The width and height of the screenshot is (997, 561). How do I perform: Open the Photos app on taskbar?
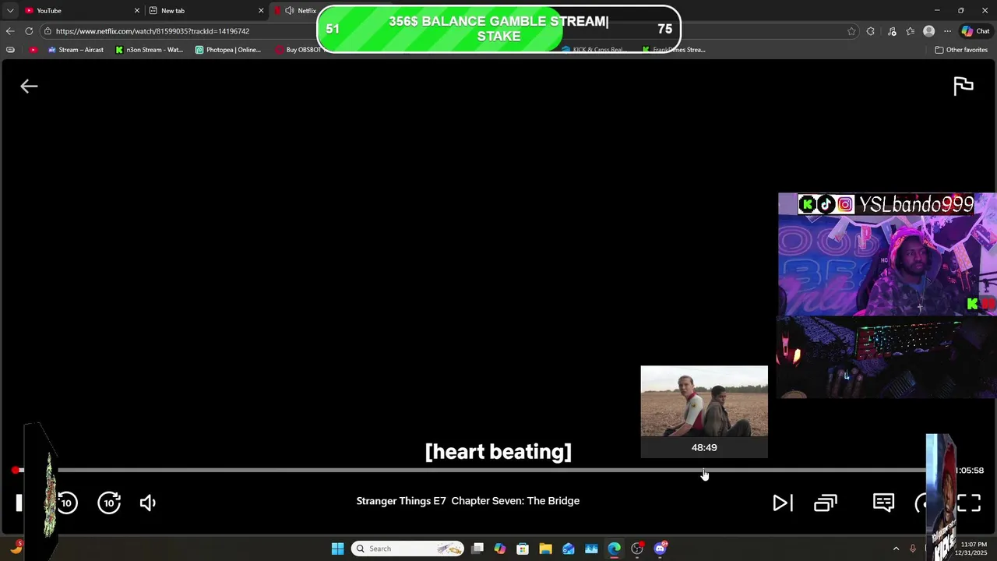coord(591,549)
